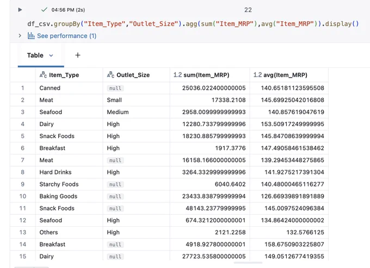Screen dimensions: 370x268
Task: Select the value 674.3212000000001
Action: point(215,220)
